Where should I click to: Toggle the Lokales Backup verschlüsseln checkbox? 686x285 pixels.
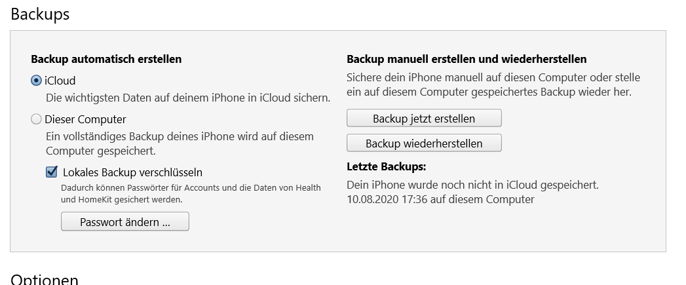[x=52, y=172]
